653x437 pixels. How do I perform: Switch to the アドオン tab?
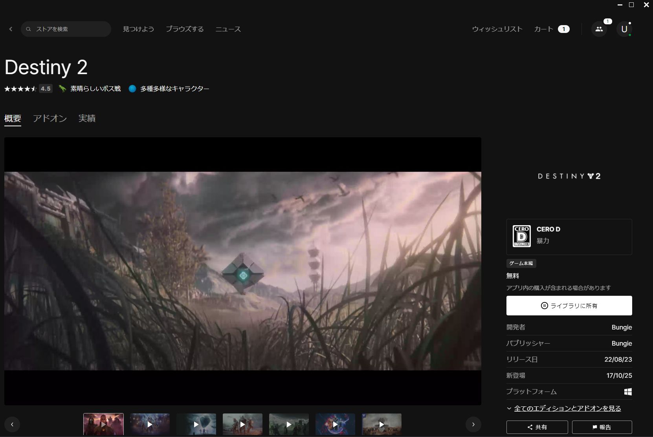click(x=50, y=118)
